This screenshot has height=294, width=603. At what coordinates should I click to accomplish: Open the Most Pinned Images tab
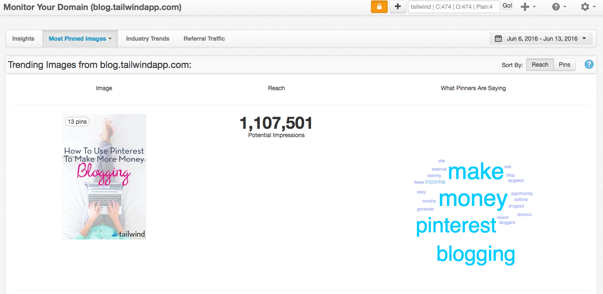click(x=80, y=39)
